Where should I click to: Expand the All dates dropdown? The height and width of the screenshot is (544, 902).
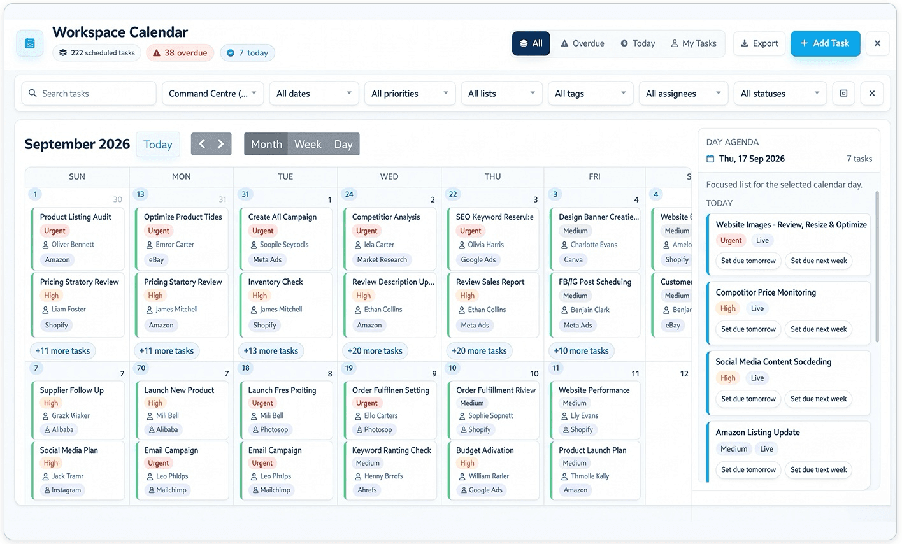coord(314,93)
